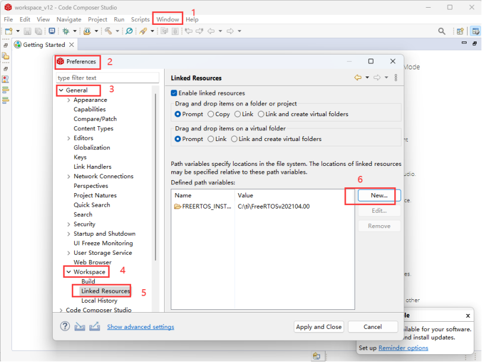Click Apply and Close button
The height and width of the screenshot is (362, 482).
319,326
